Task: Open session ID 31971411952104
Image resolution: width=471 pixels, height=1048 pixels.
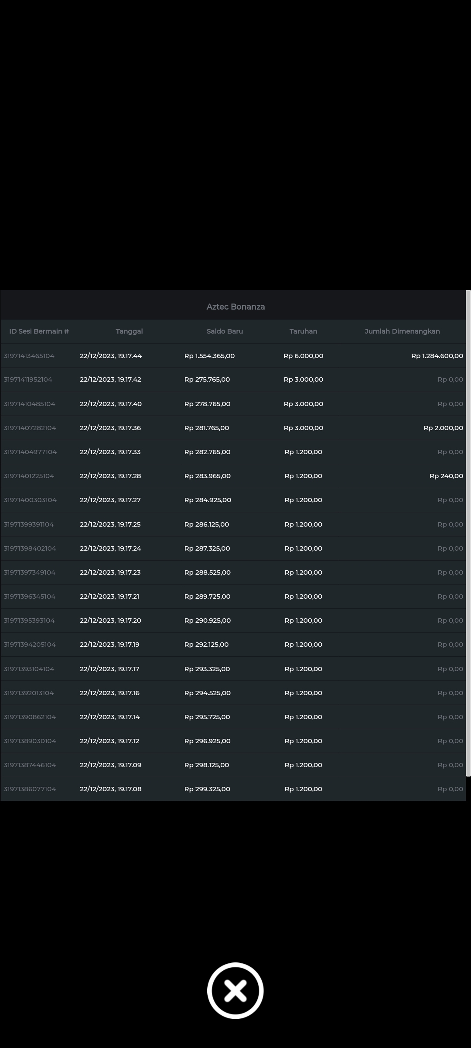Action: 28,379
